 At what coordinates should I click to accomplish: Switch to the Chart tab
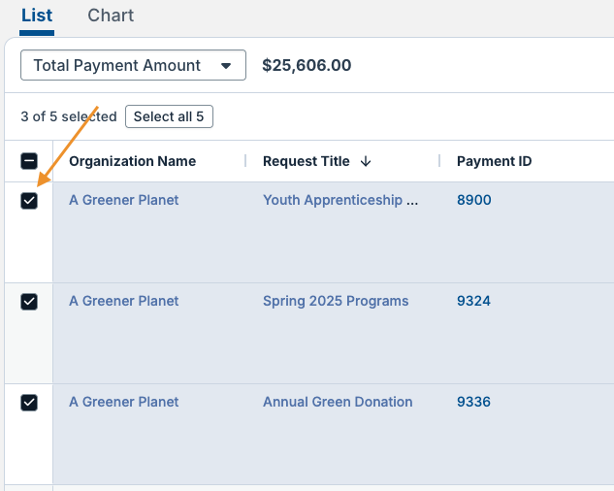pyautogui.click(x=111, y=16)
